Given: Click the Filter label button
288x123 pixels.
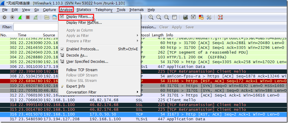Looking at the screenshot, I should coord(7,27).
